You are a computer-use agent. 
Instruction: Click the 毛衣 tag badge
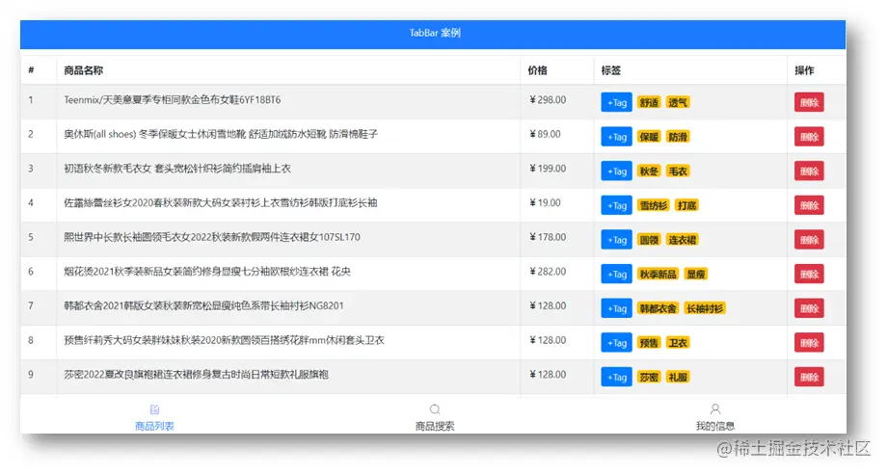pyautogui.click(x=678, y=171)
